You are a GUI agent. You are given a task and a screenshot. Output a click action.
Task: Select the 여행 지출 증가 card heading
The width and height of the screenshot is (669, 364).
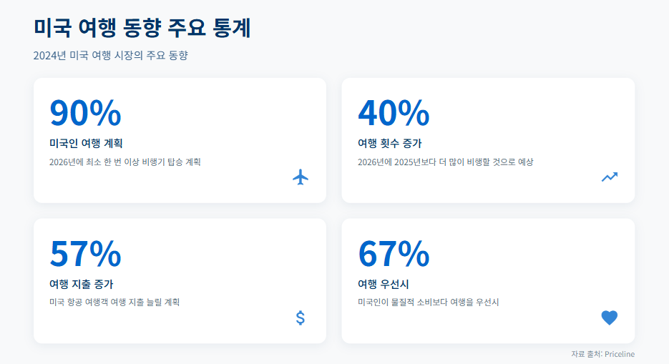[81, 284]
